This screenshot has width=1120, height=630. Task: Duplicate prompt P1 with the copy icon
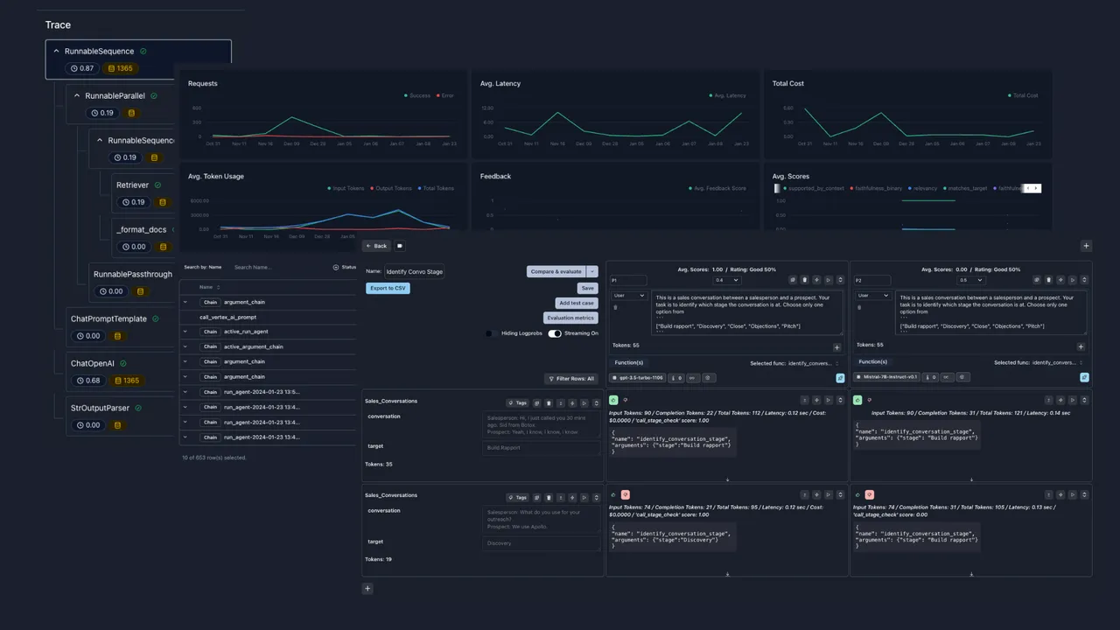pos(792,280)
